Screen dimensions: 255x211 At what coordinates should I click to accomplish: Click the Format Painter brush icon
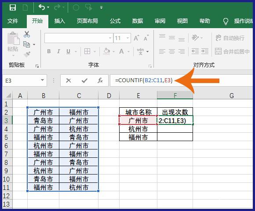tap(27, 54)
